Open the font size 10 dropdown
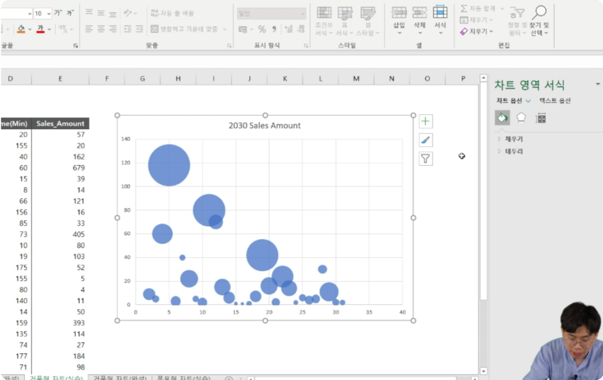 [x=49, y=13]
